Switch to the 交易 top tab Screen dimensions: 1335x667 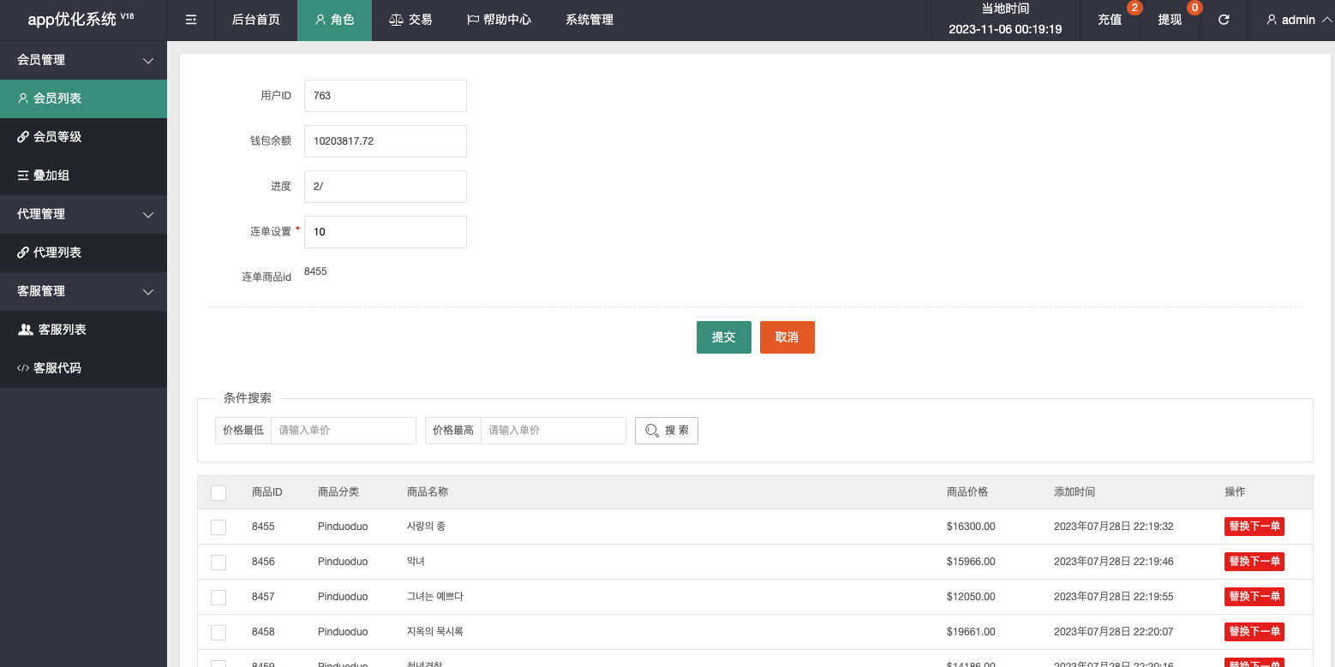tap(410, 20)
